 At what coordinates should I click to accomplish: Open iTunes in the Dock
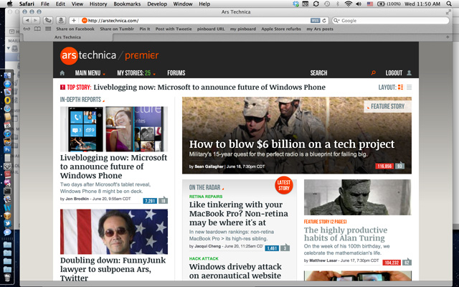7,134
